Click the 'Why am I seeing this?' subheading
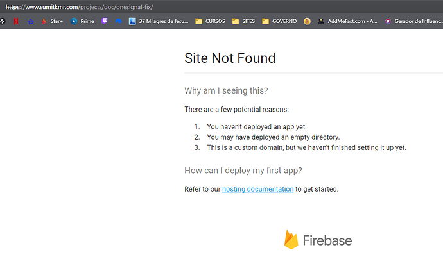The width and height of the screenshot is (443, 275). pos(226,90)
